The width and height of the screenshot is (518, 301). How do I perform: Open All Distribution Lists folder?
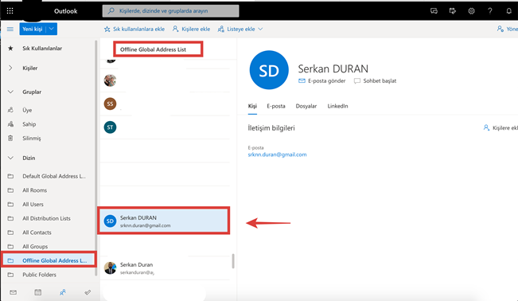(48, 218)
